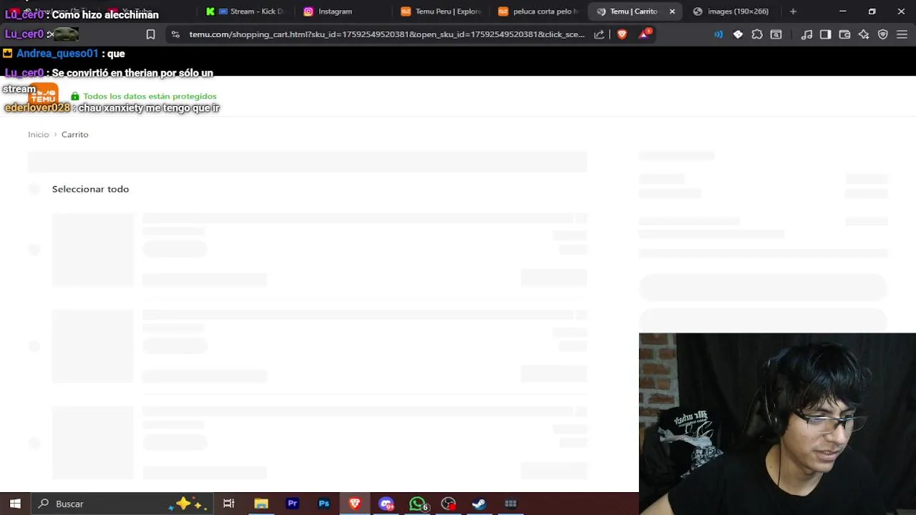
Task: Click the grid app icon in taskbar
Action: [x=511, y=504]
